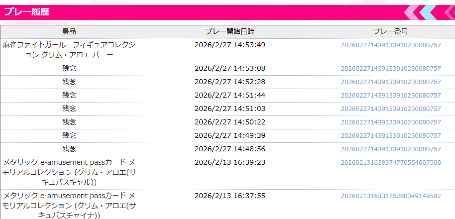Image resolution: width=455 pixels, height=219 pixels.
Task: Click the プレー番号 column header
Action: coord(390,31)
